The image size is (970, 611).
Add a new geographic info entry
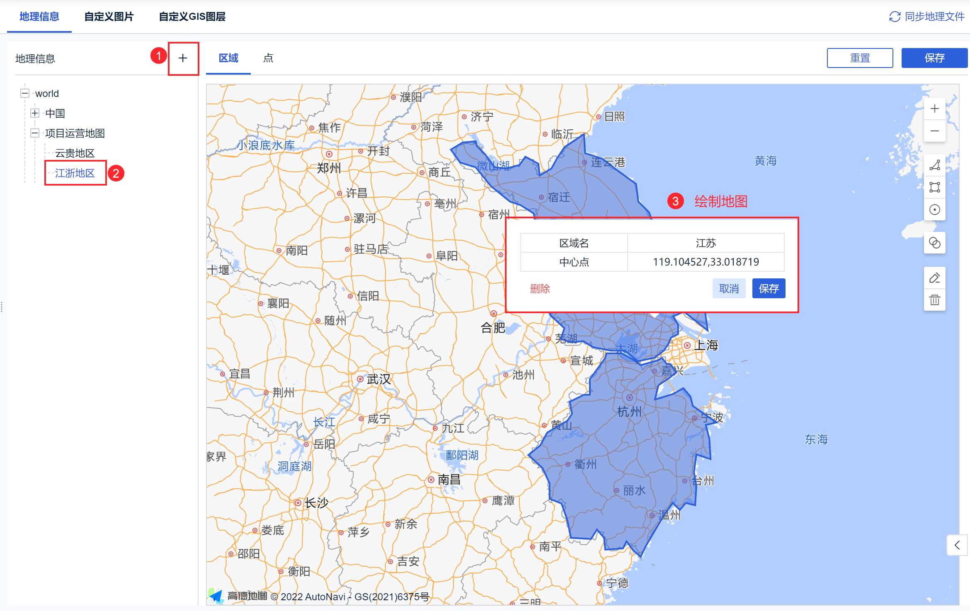click(183, 58)
